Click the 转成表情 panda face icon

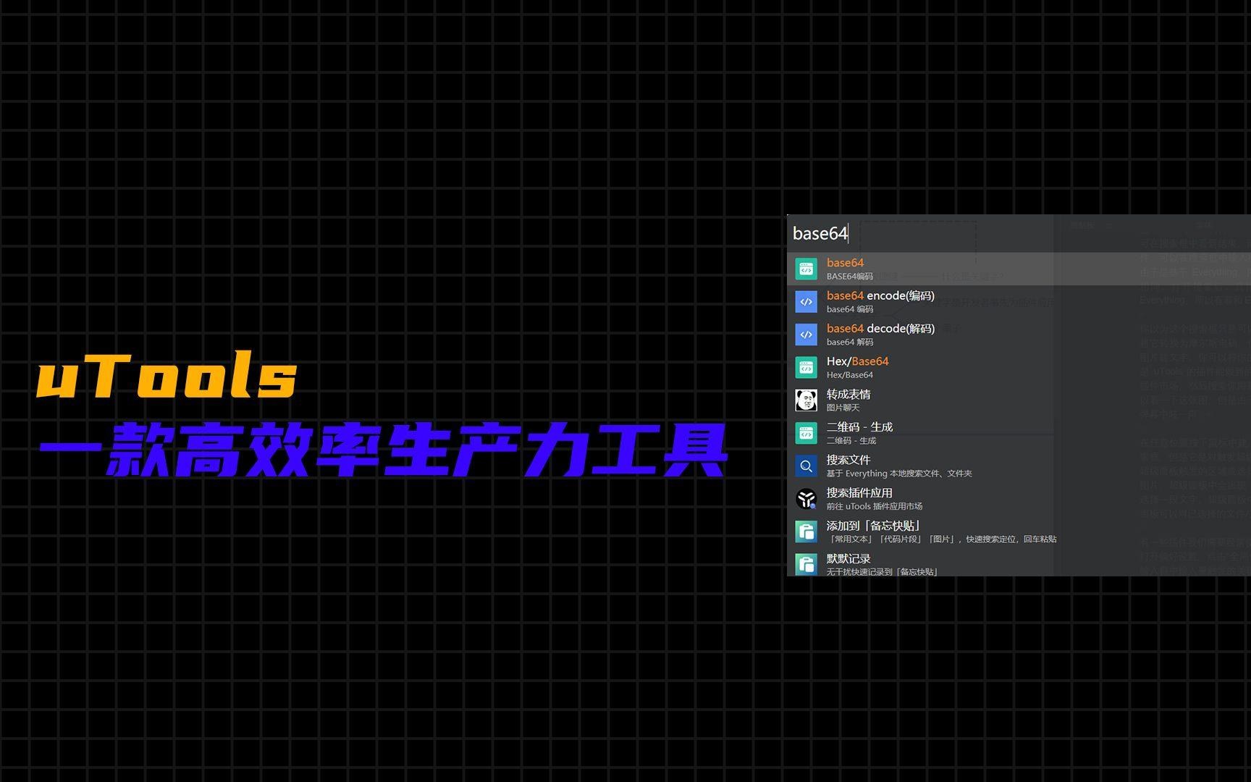pyautogui.click(x=806, y=400)
